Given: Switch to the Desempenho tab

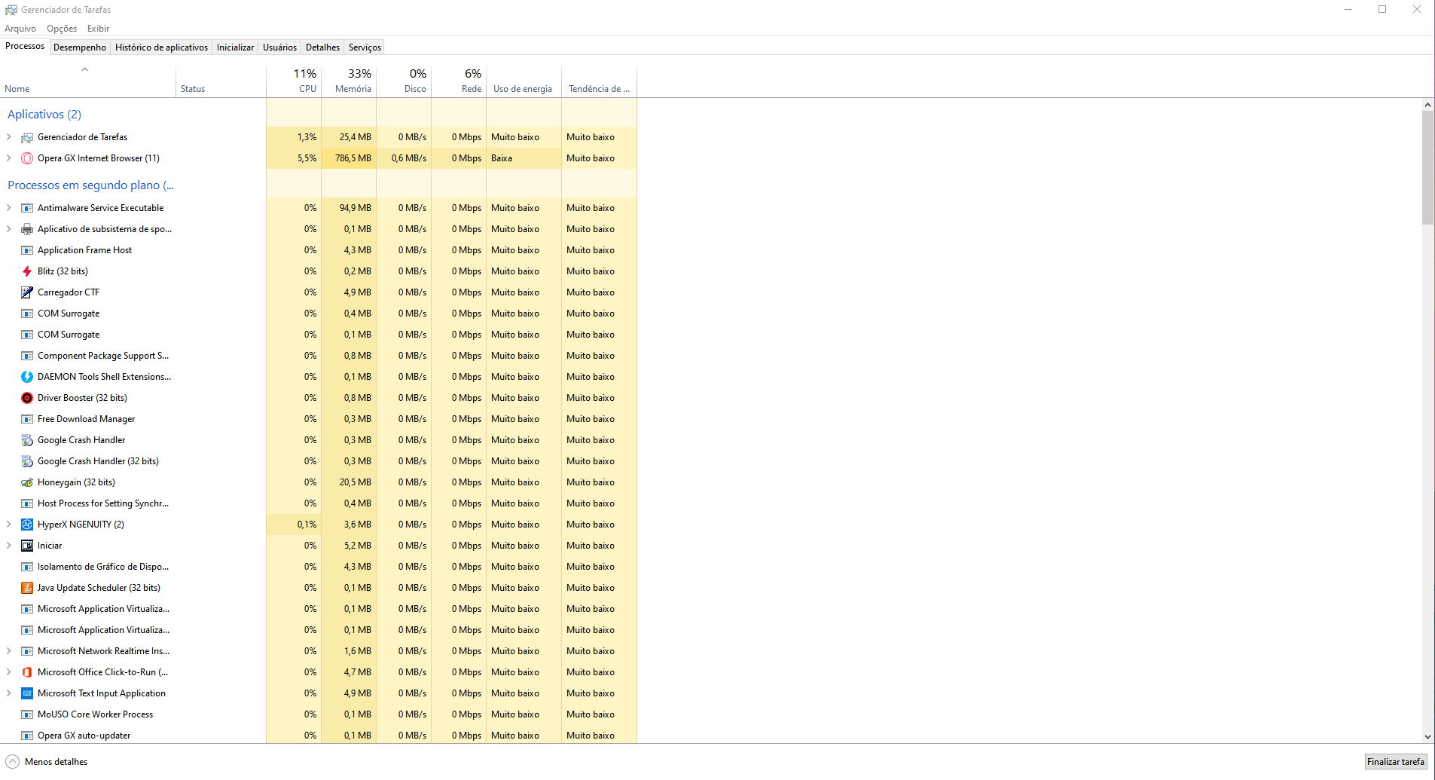Looking at the screenshot, I should [80, 47].
